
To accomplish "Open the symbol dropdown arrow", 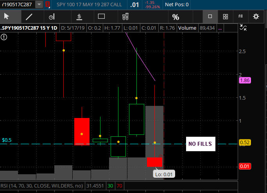I will pos(39,5).
